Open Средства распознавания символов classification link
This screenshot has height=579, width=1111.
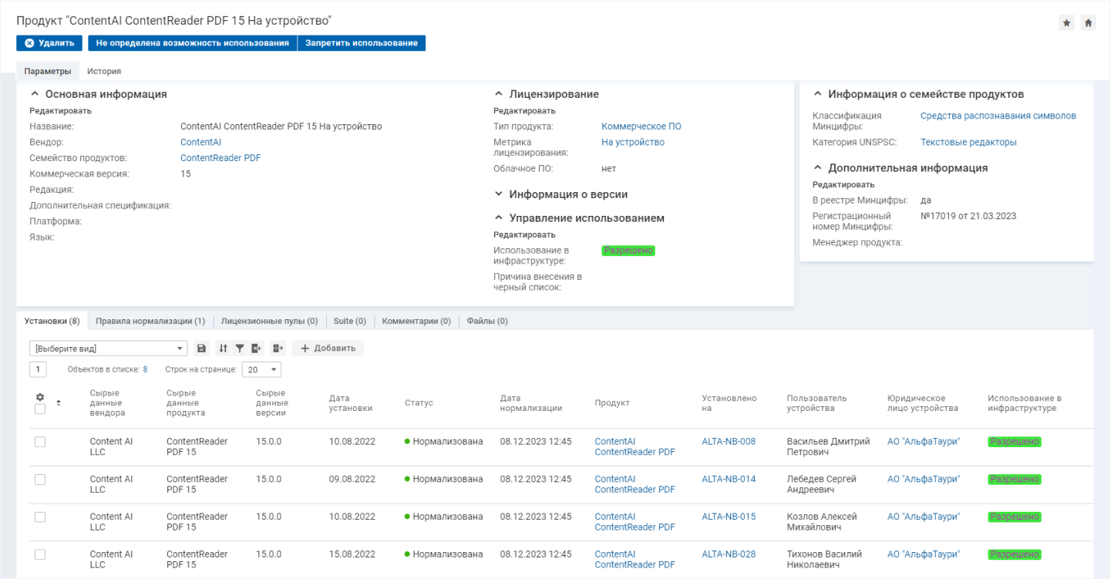pyautogui.click(x=998, y=116)
